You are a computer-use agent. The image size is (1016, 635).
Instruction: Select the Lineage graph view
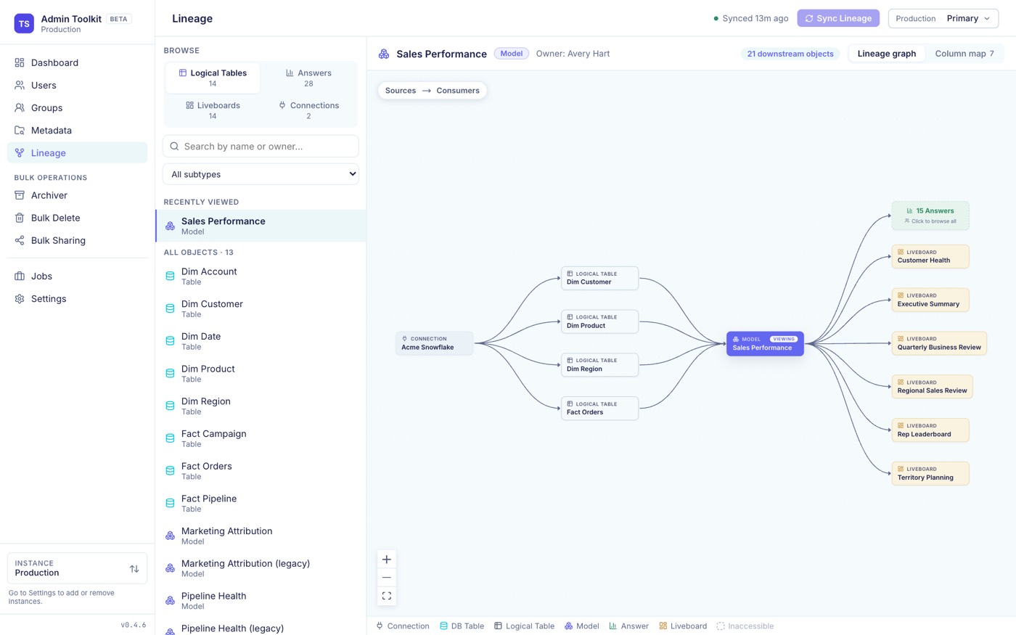pyautogui.click(x=887, y=54)
